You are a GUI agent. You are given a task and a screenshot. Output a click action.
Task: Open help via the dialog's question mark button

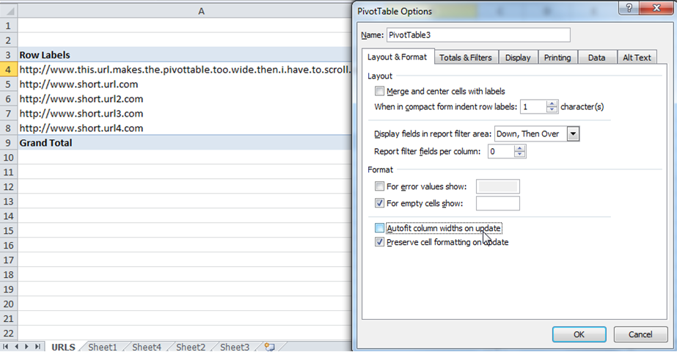[x=627, y=10]
